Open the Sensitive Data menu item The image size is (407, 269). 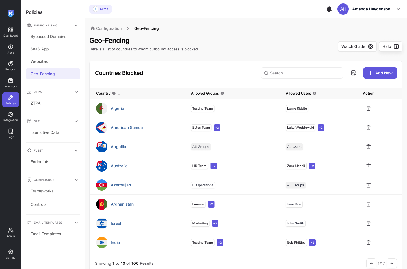coord(46,132)
